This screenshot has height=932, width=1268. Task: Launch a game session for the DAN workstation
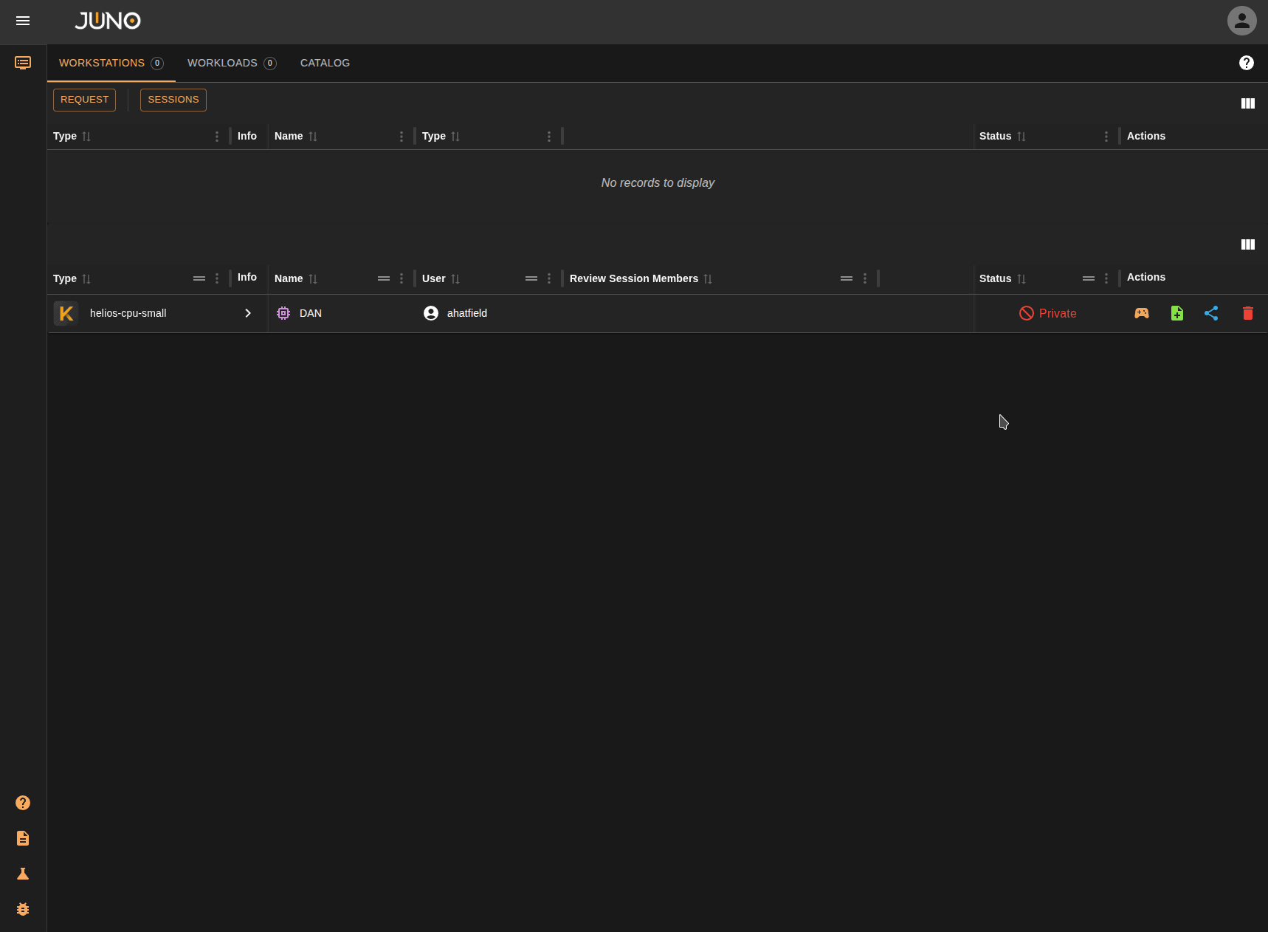1142,313
